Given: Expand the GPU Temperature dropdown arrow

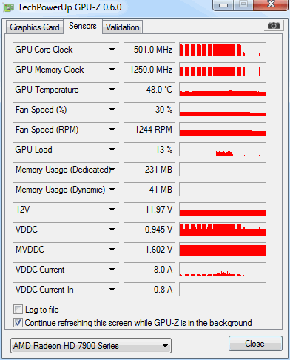Looking at the screenshot, I should 112,90.
